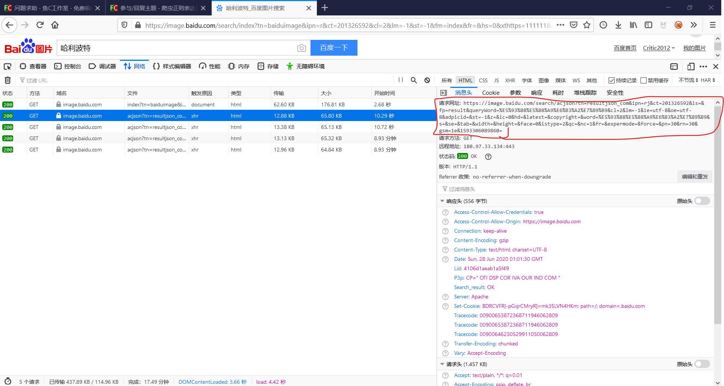Open devtools more options menu
The width and height of the screenshot is (724, 386).
703,67
